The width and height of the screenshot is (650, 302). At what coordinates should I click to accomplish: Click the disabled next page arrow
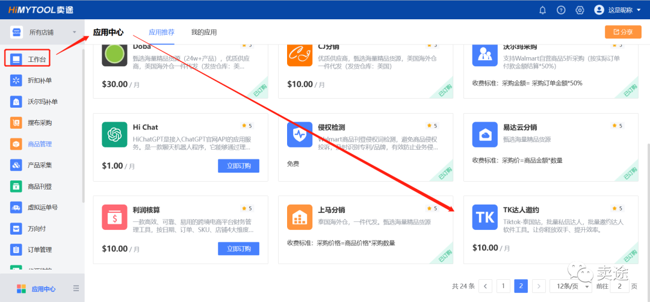click(539, 286)
